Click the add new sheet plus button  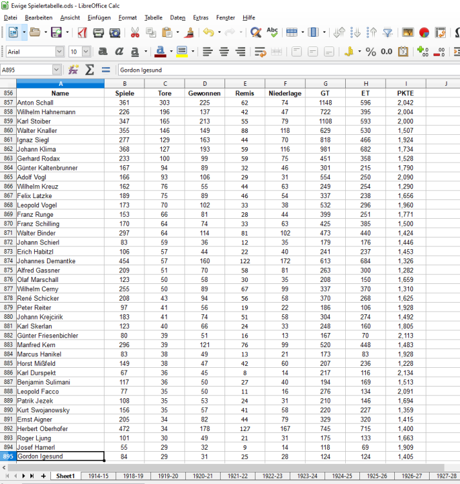click(x=43, y=476)
